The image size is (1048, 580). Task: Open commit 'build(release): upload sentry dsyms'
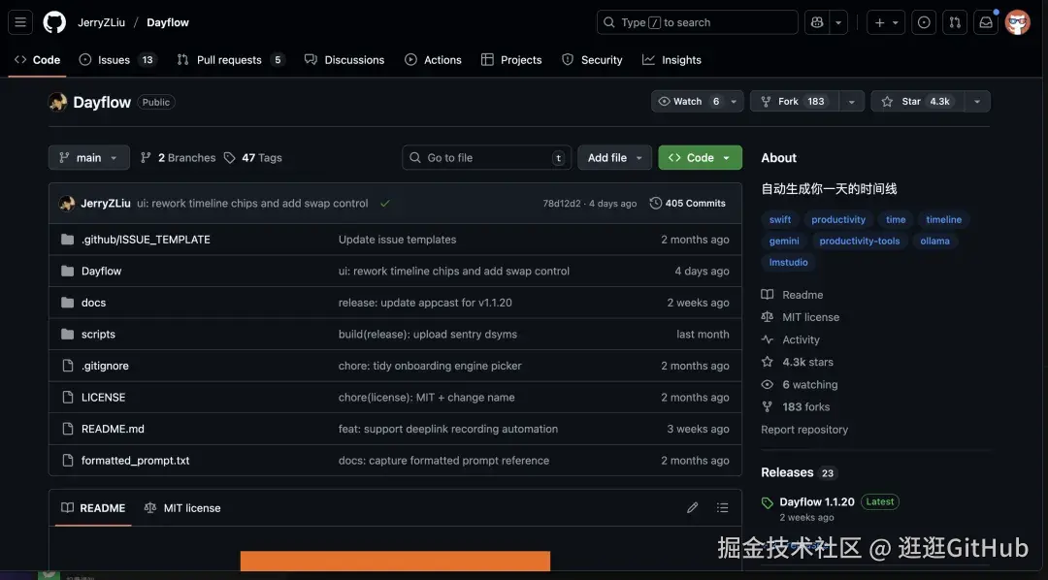428,334
